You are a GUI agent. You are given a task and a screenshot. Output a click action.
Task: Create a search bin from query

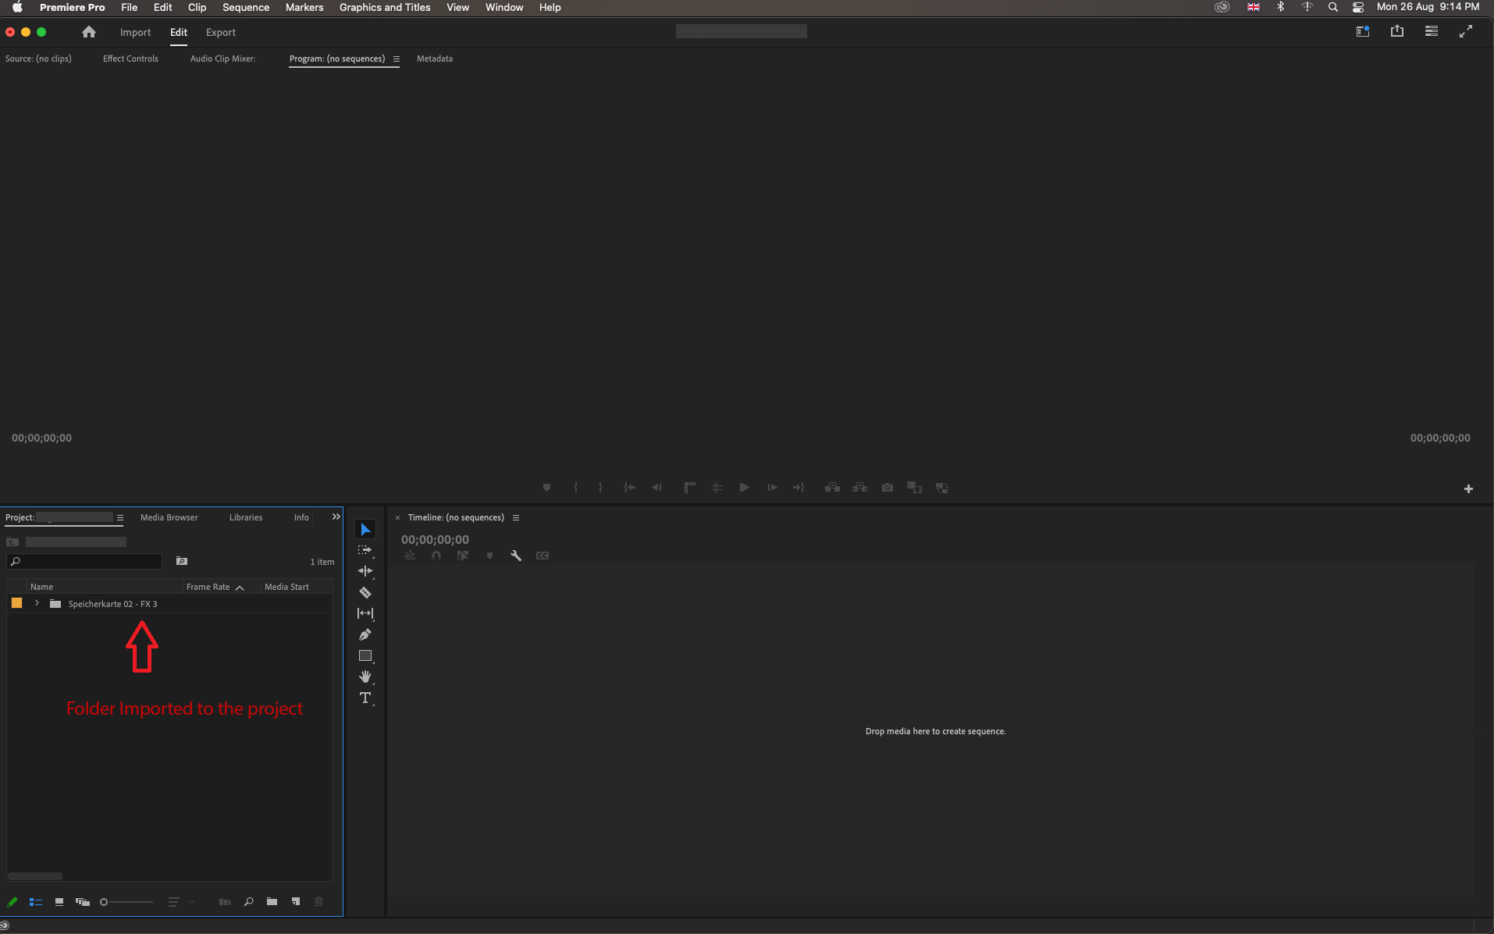tap(182, 561)
